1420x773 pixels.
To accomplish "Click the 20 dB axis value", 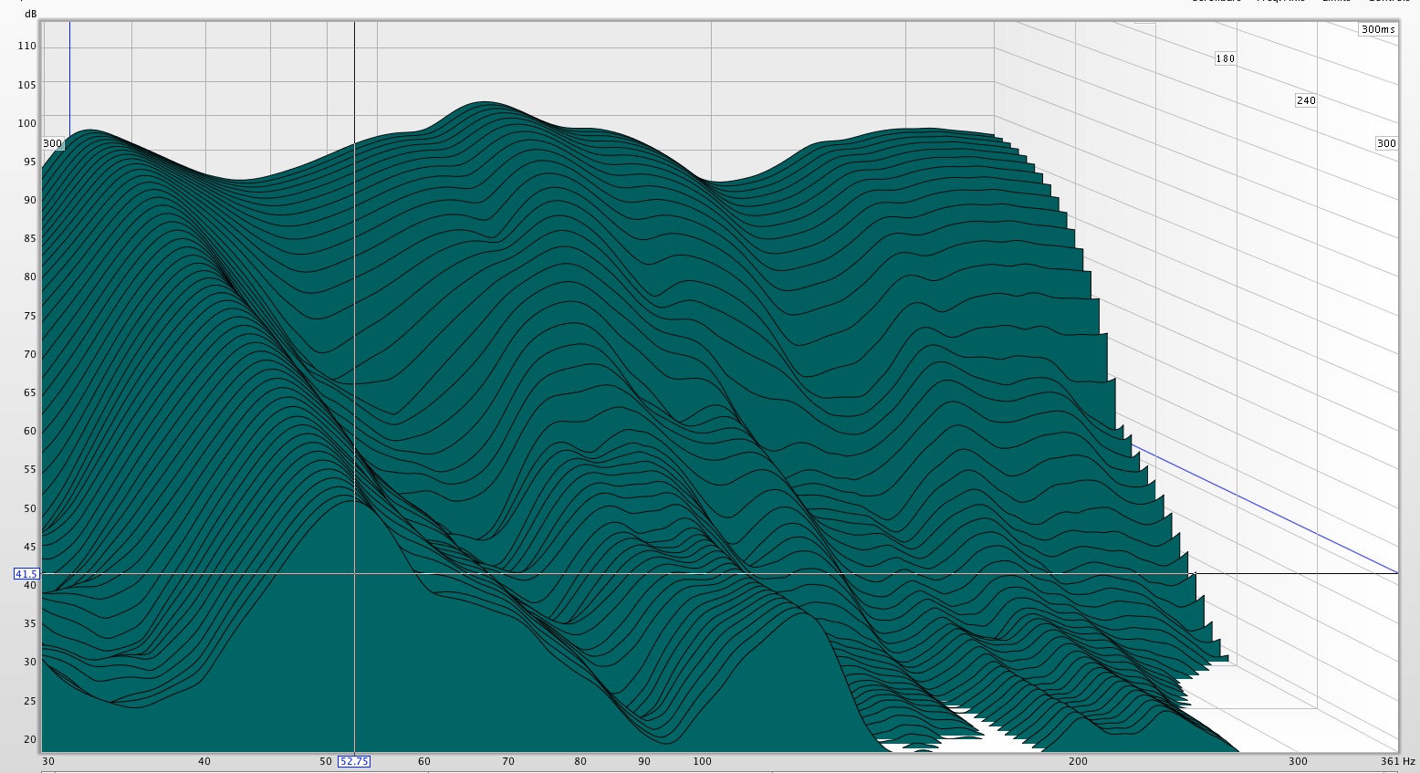I will 30,739.
